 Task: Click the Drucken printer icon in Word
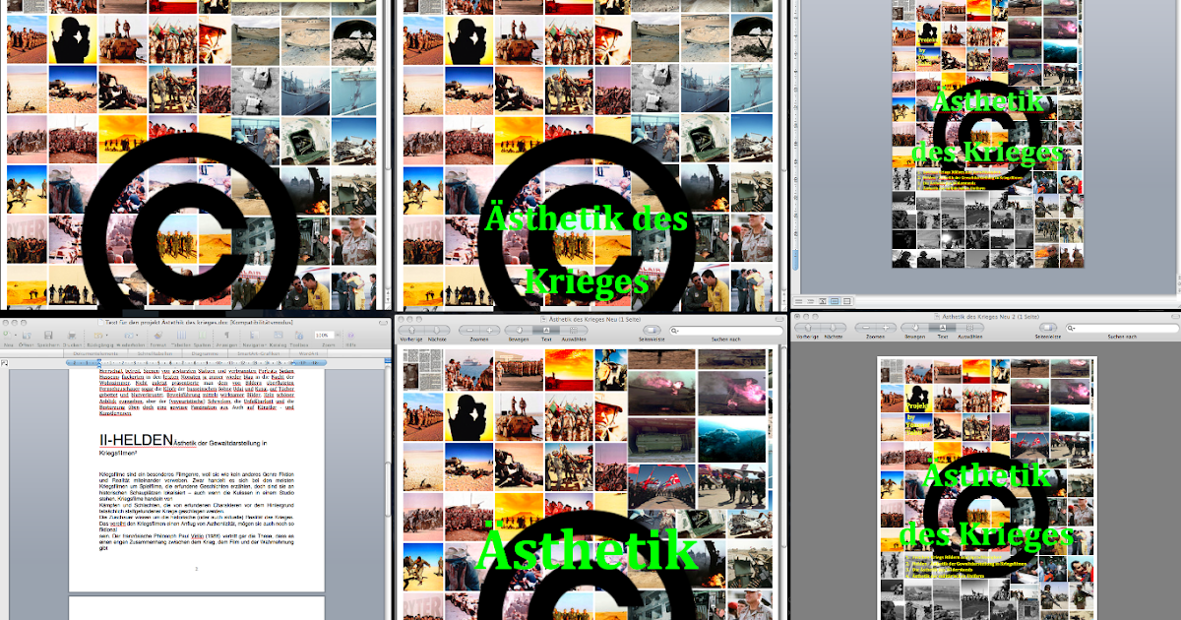tap(71, 336)
